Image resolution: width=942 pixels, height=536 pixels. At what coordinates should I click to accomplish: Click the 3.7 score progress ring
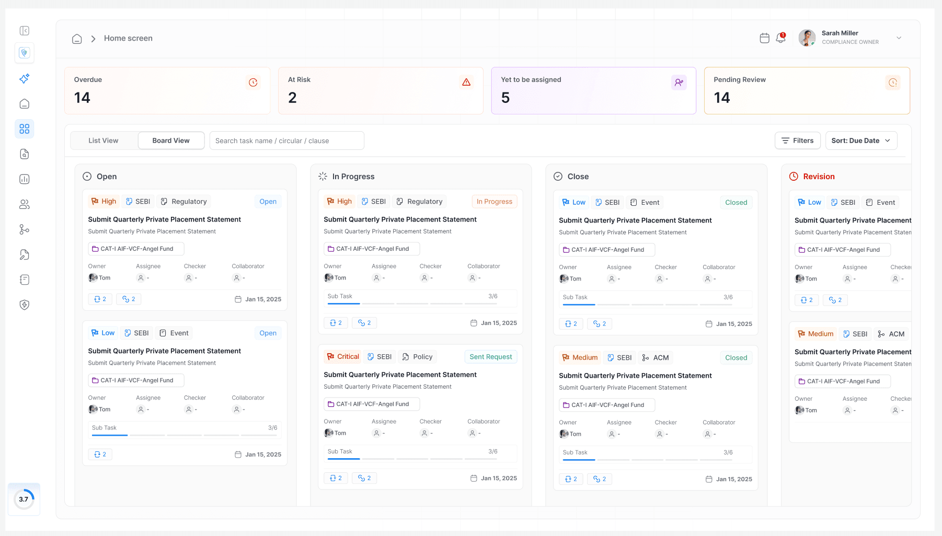click(24, 499)
